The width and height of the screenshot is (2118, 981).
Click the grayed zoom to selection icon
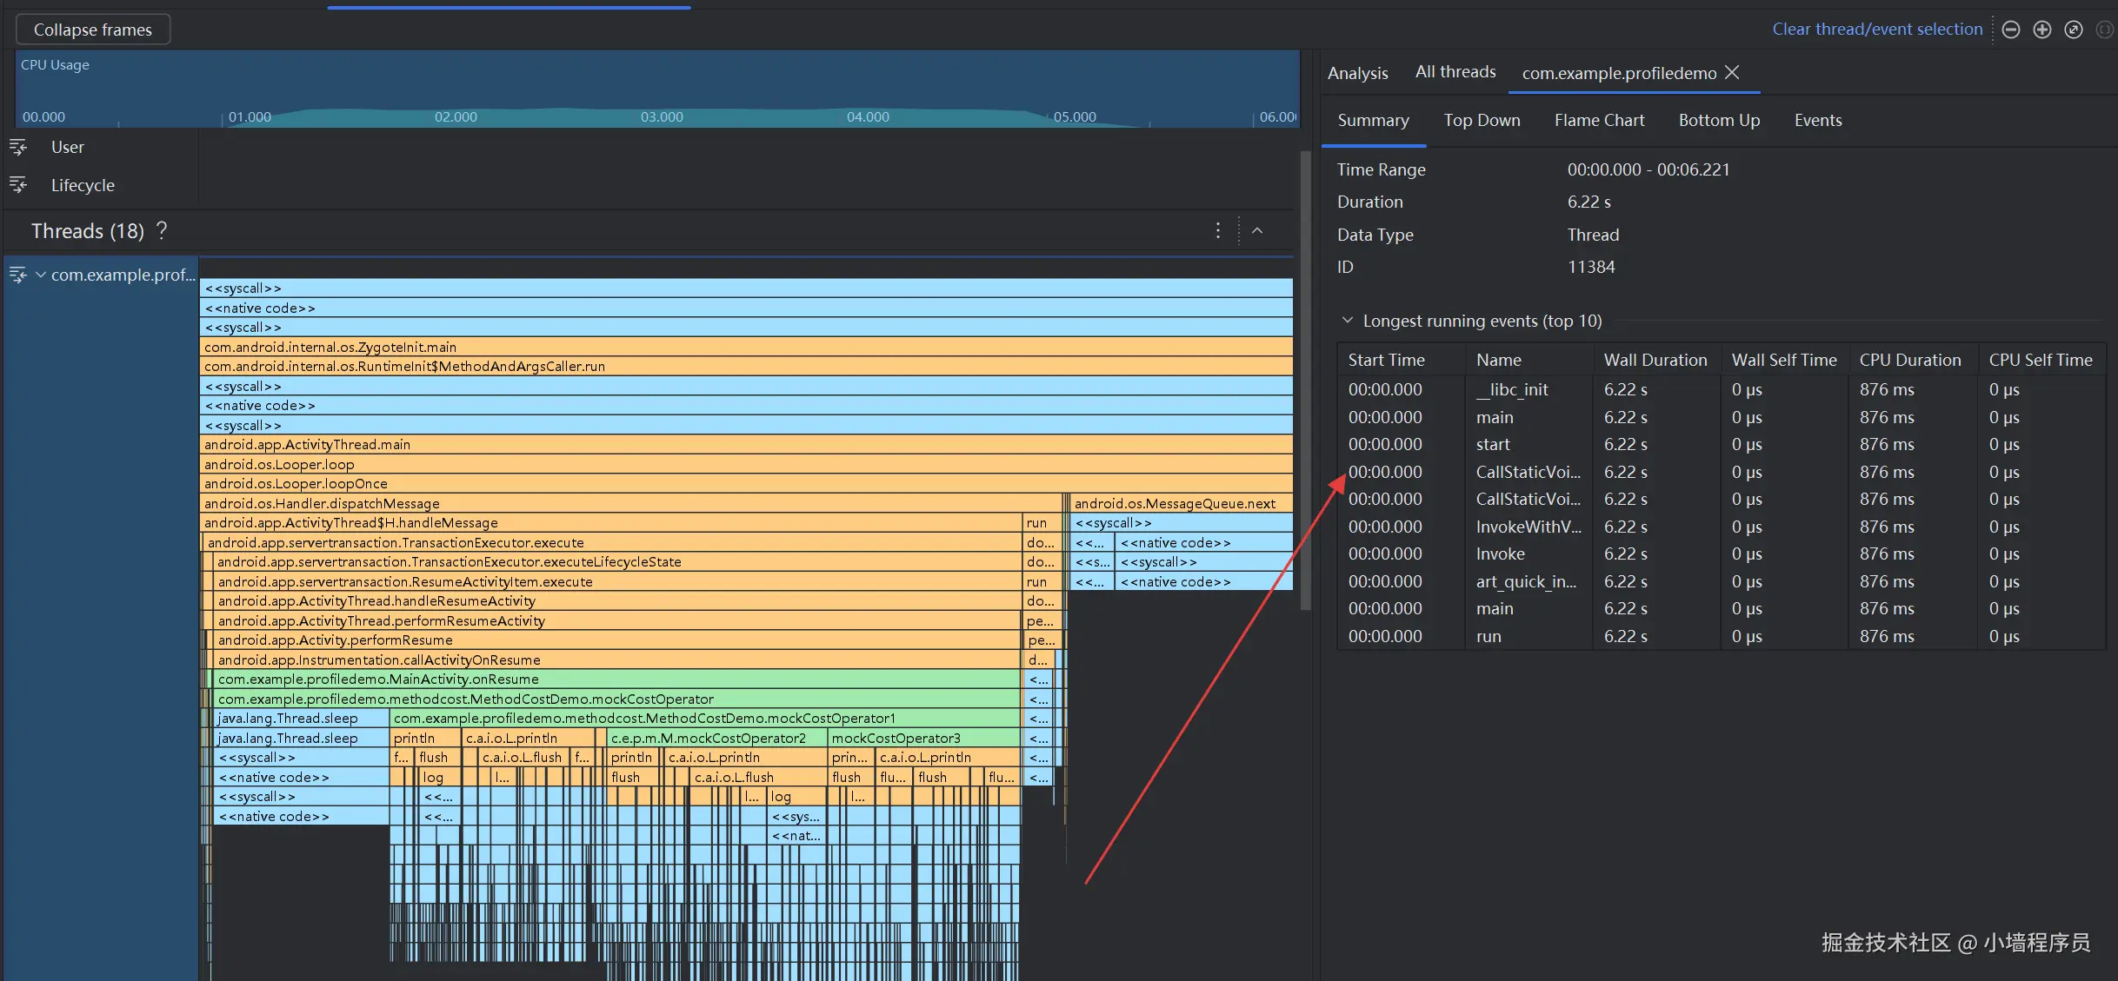click(2104, 30)
